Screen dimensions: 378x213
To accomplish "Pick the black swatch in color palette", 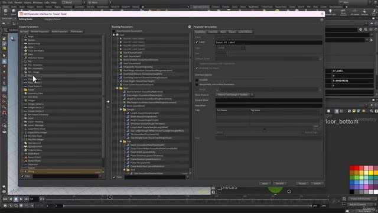I will [352, 192].
